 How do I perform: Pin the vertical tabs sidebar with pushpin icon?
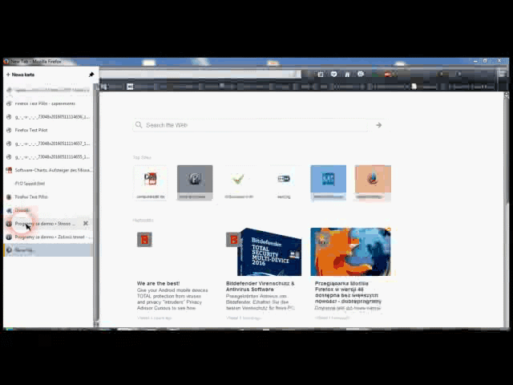(91, 75)
